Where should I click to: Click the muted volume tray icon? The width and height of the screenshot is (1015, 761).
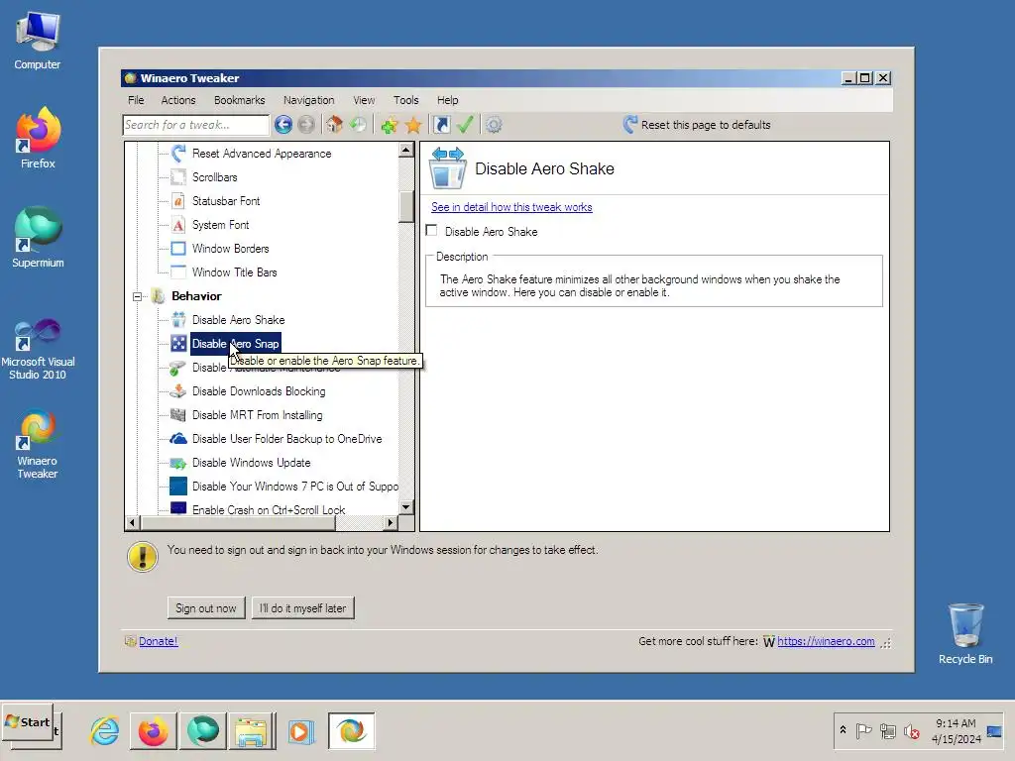tap(912, 732)
